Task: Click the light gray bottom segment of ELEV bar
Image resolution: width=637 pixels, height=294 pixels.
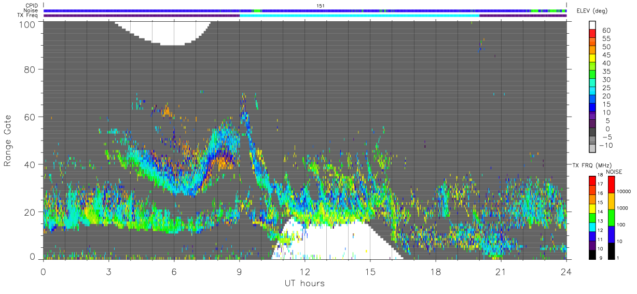Action: point(593,149)
